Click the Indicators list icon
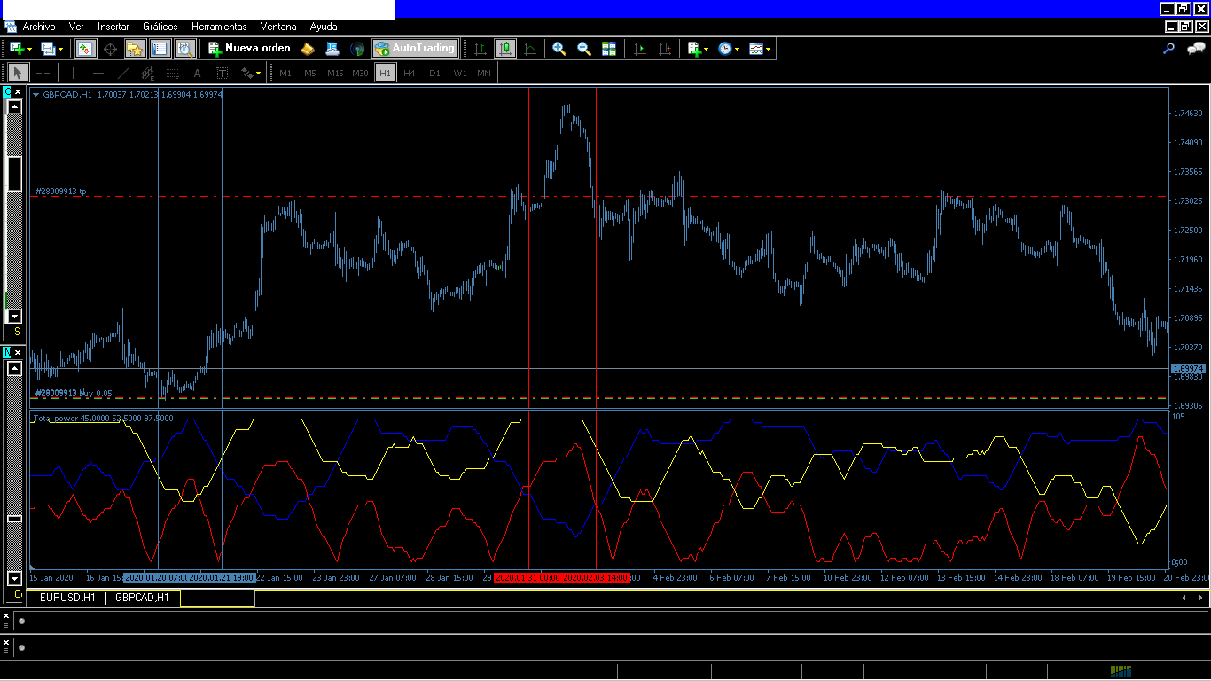 [x=694, y=49]
